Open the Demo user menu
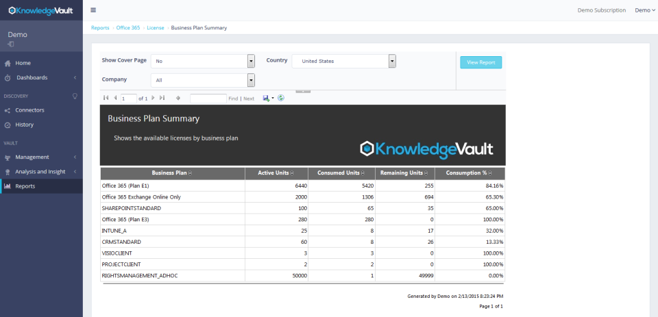Screen dimensions: 658x317 coord(645,10)
